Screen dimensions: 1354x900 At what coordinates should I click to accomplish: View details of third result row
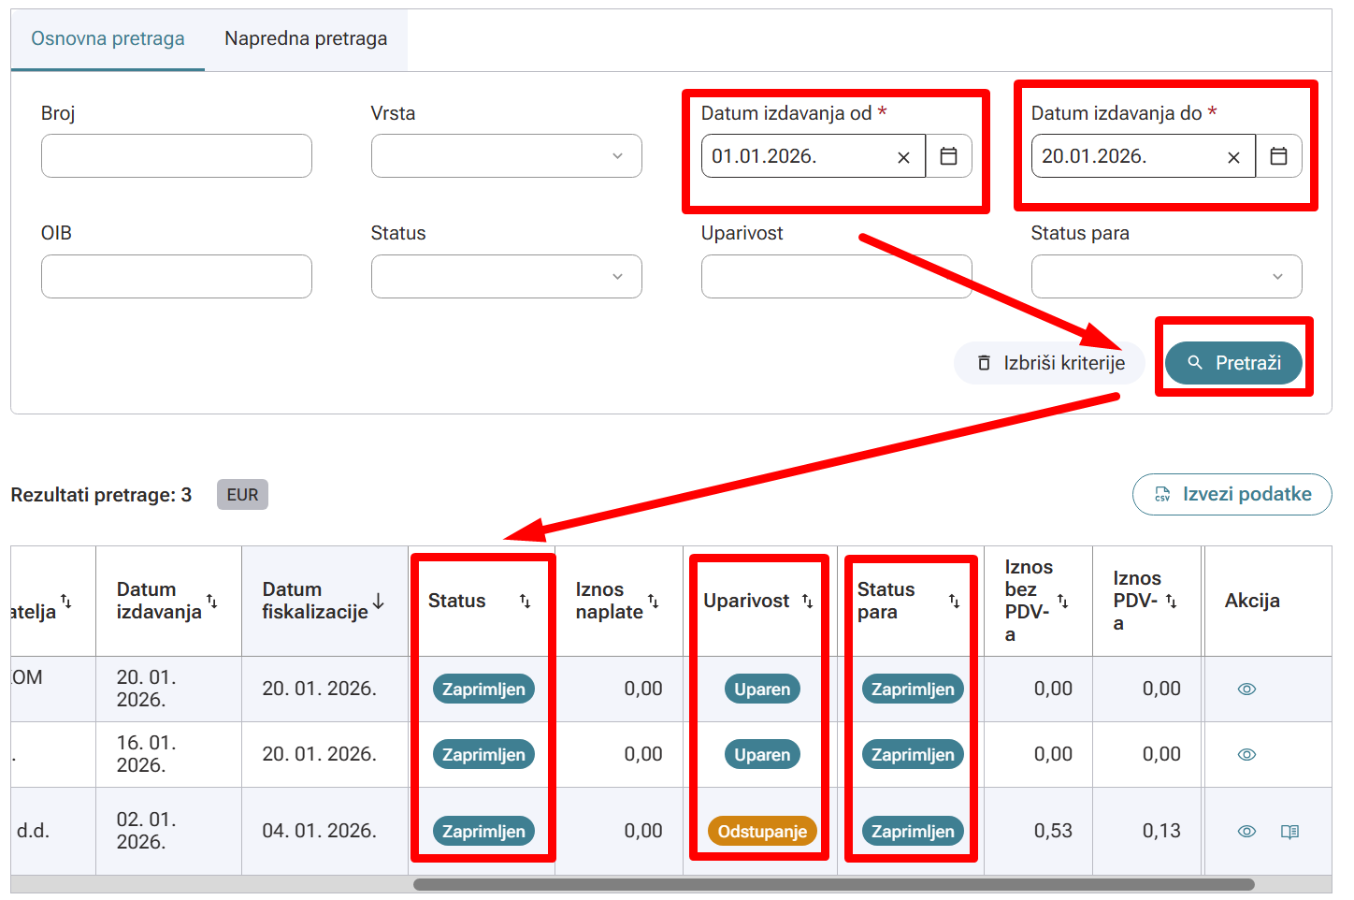pos(1246,832)
